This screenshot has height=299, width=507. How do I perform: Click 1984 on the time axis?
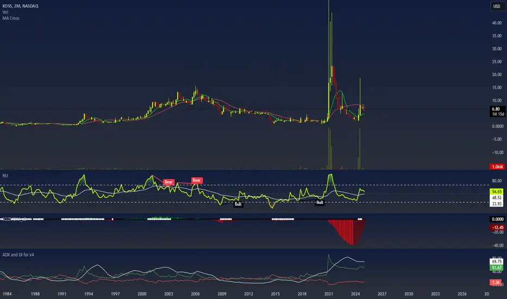tap(7, 294)
